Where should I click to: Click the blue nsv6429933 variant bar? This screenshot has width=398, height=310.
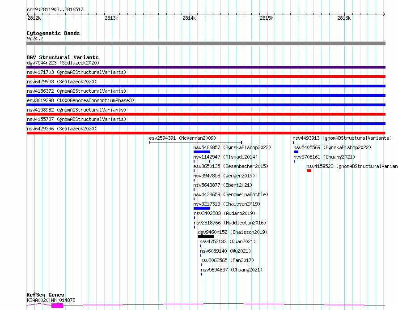point(206,86)
